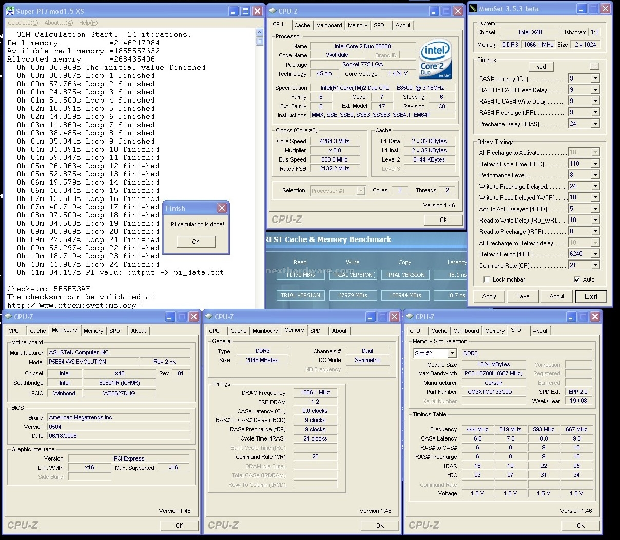Click the http://www.xtremesystems.org/ text in Super PI
Viewport: 620px width, 540px height.
[74, 305]
